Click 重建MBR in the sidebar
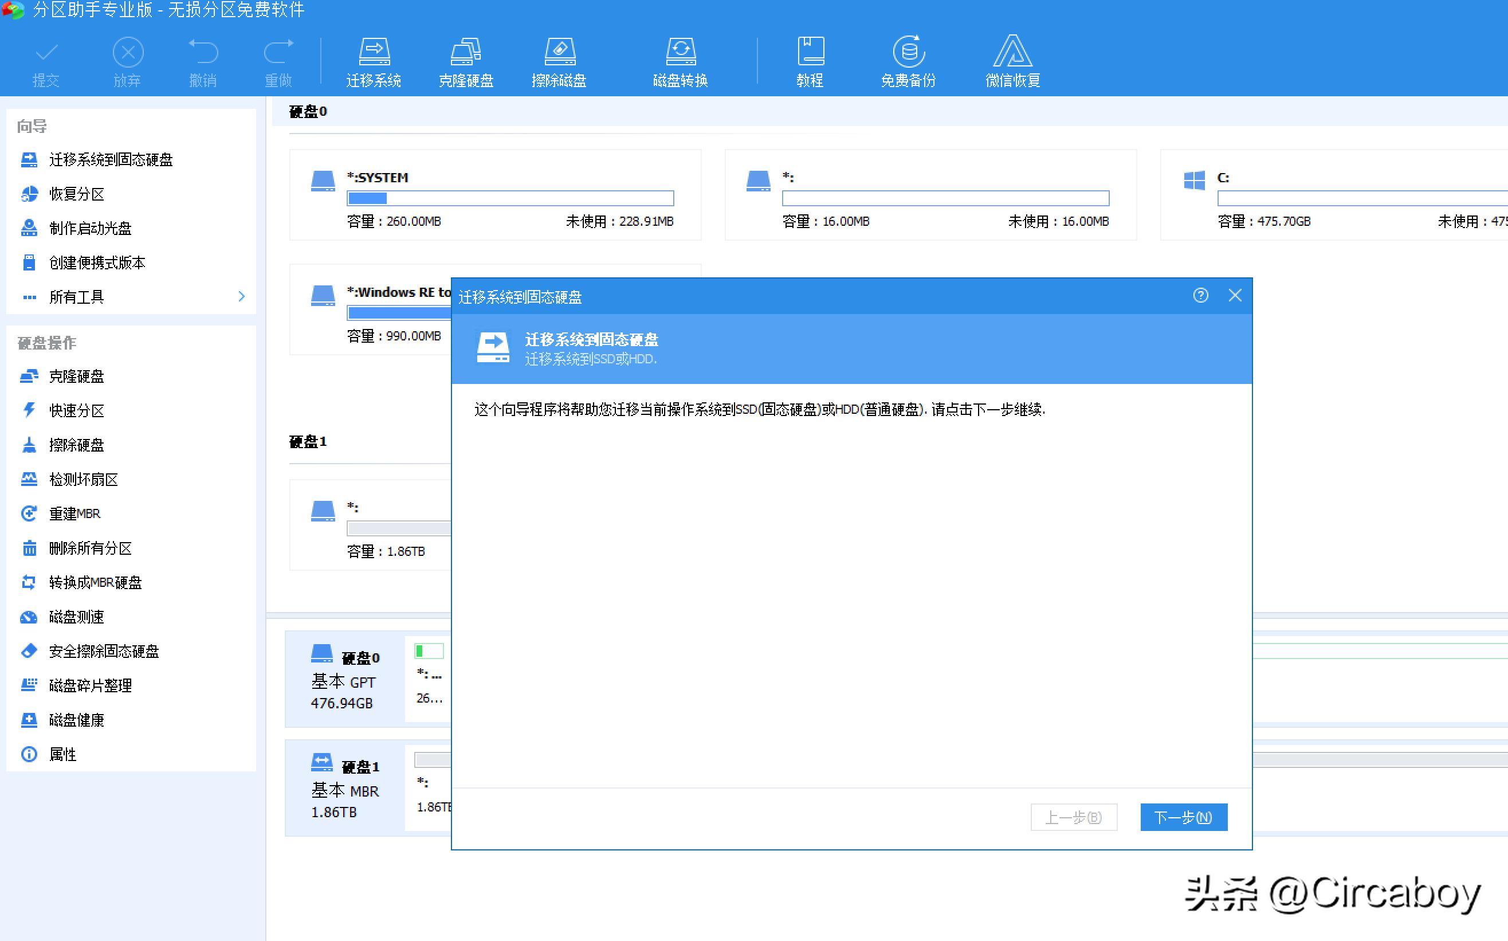This screenshot has width=1508, height=941. (74, 513)
